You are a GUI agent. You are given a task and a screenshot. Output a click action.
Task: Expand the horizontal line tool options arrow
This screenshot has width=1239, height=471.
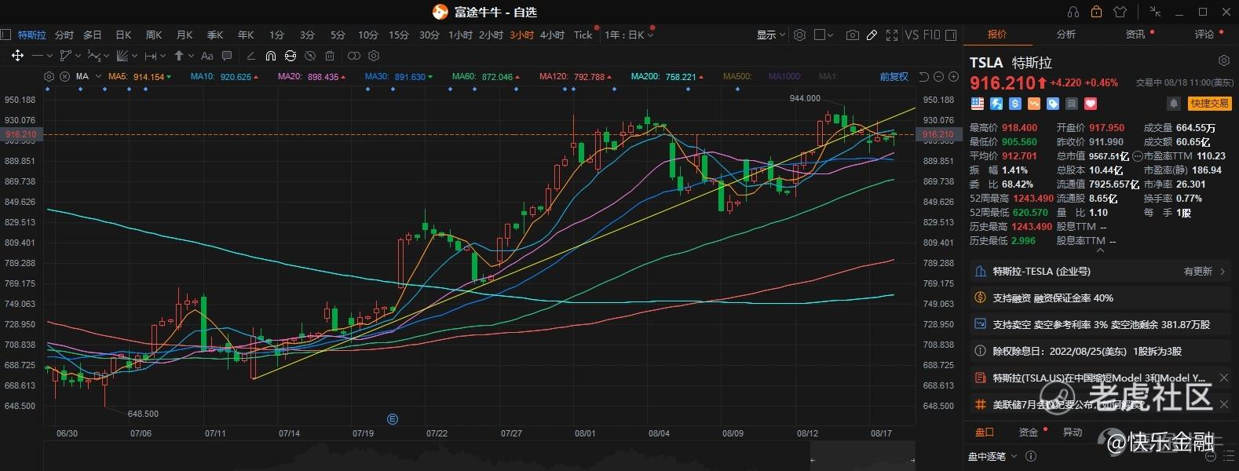[x=49, y=56]
